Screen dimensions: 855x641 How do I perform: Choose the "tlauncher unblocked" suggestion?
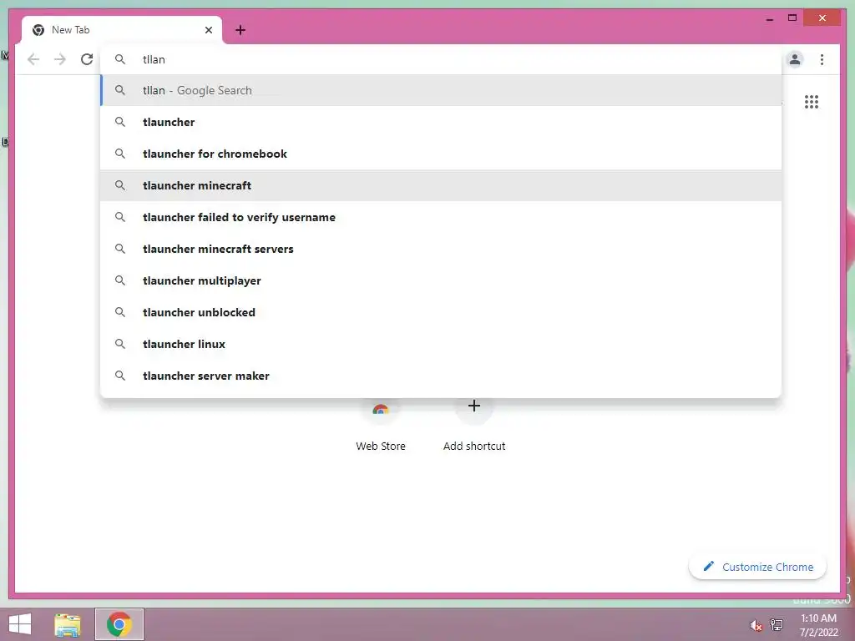click(x=441, y=312)
